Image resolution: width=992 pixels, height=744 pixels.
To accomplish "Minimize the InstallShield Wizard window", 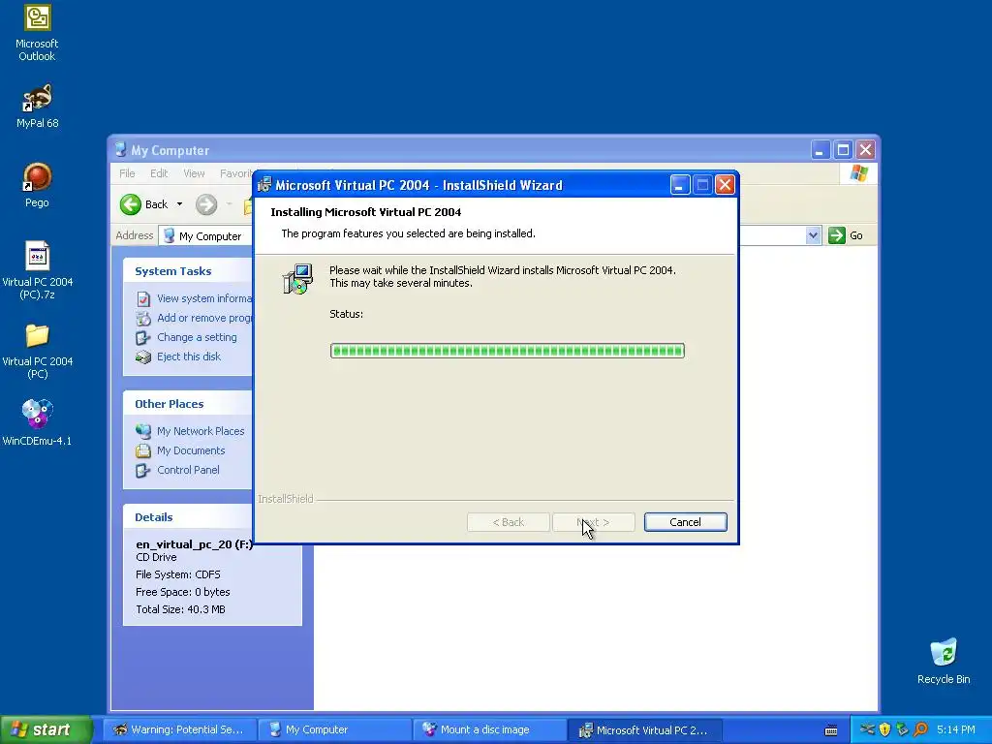I will pos(679,185).
